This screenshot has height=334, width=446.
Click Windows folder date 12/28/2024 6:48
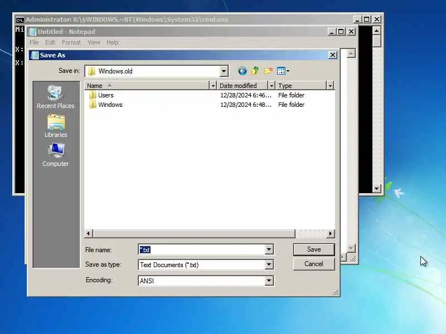tap(246, 105)
